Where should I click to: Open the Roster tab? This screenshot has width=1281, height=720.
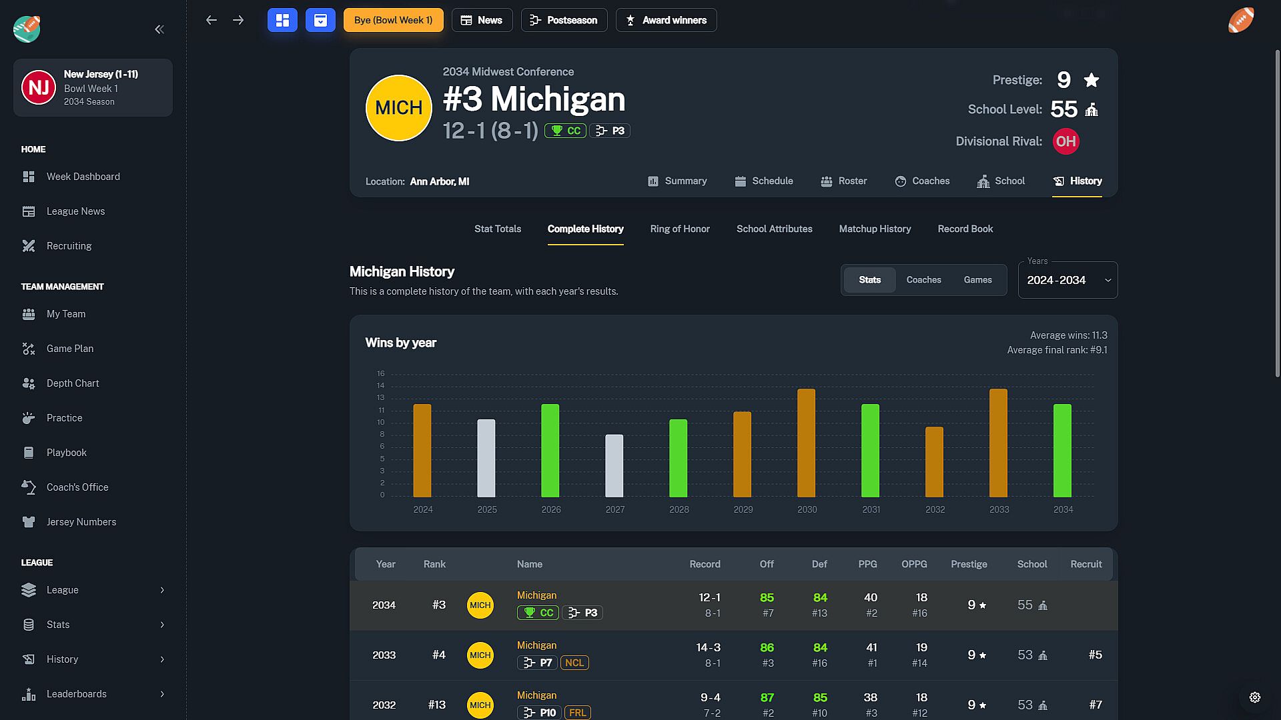pyautogui.click(x=844, y=181)
